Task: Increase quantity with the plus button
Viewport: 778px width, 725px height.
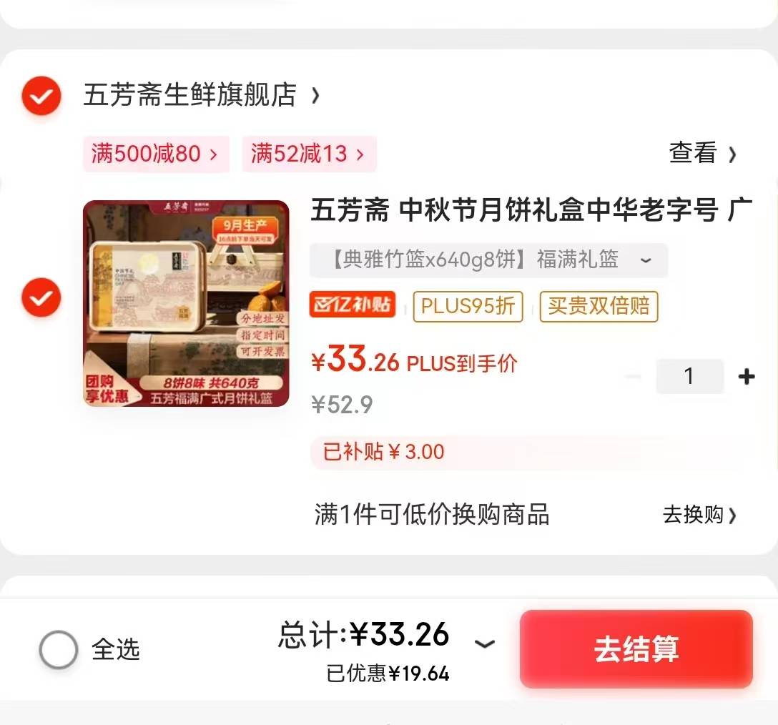Action: (x=747, y=376)
